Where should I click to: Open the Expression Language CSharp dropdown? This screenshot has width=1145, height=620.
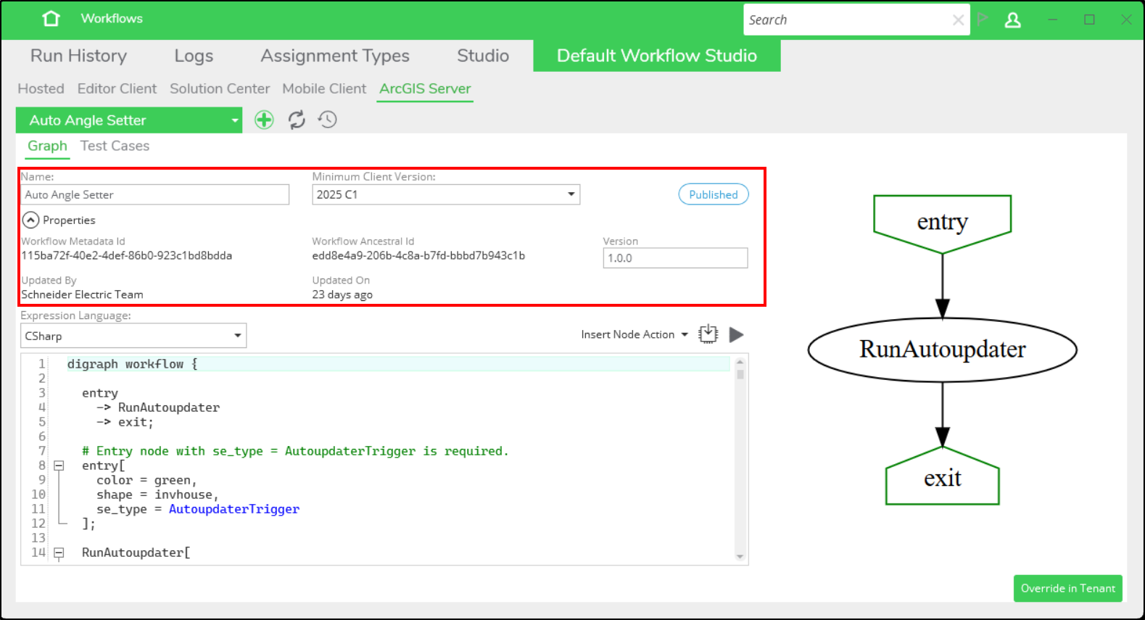point(133,336)
